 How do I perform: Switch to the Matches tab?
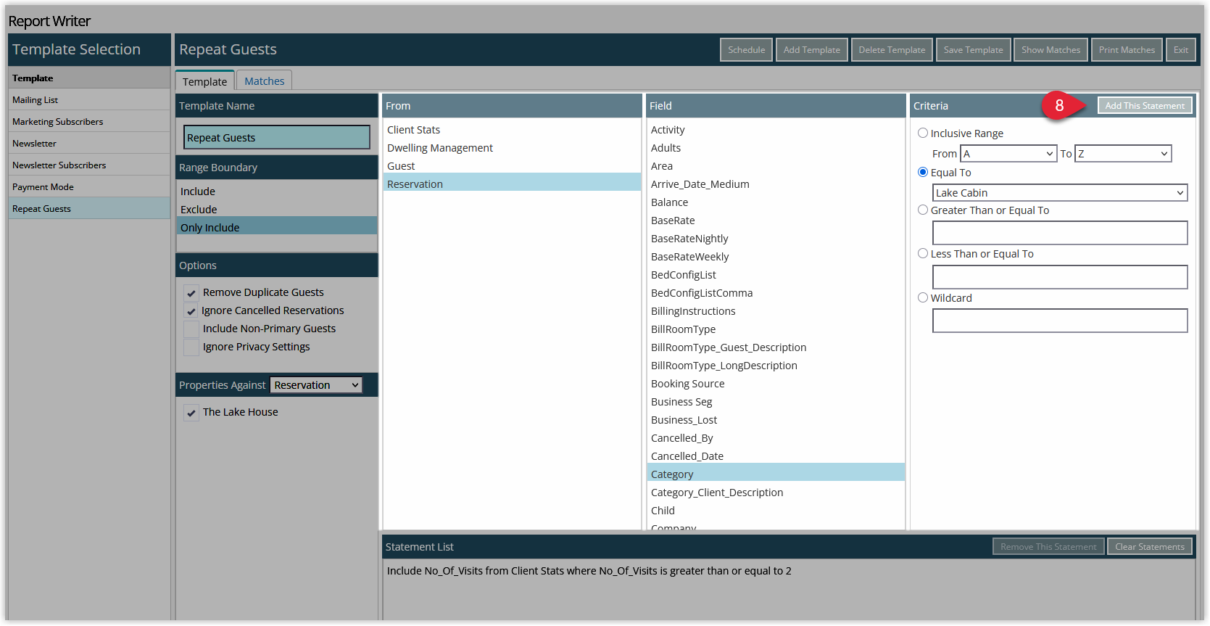point(264,81)
